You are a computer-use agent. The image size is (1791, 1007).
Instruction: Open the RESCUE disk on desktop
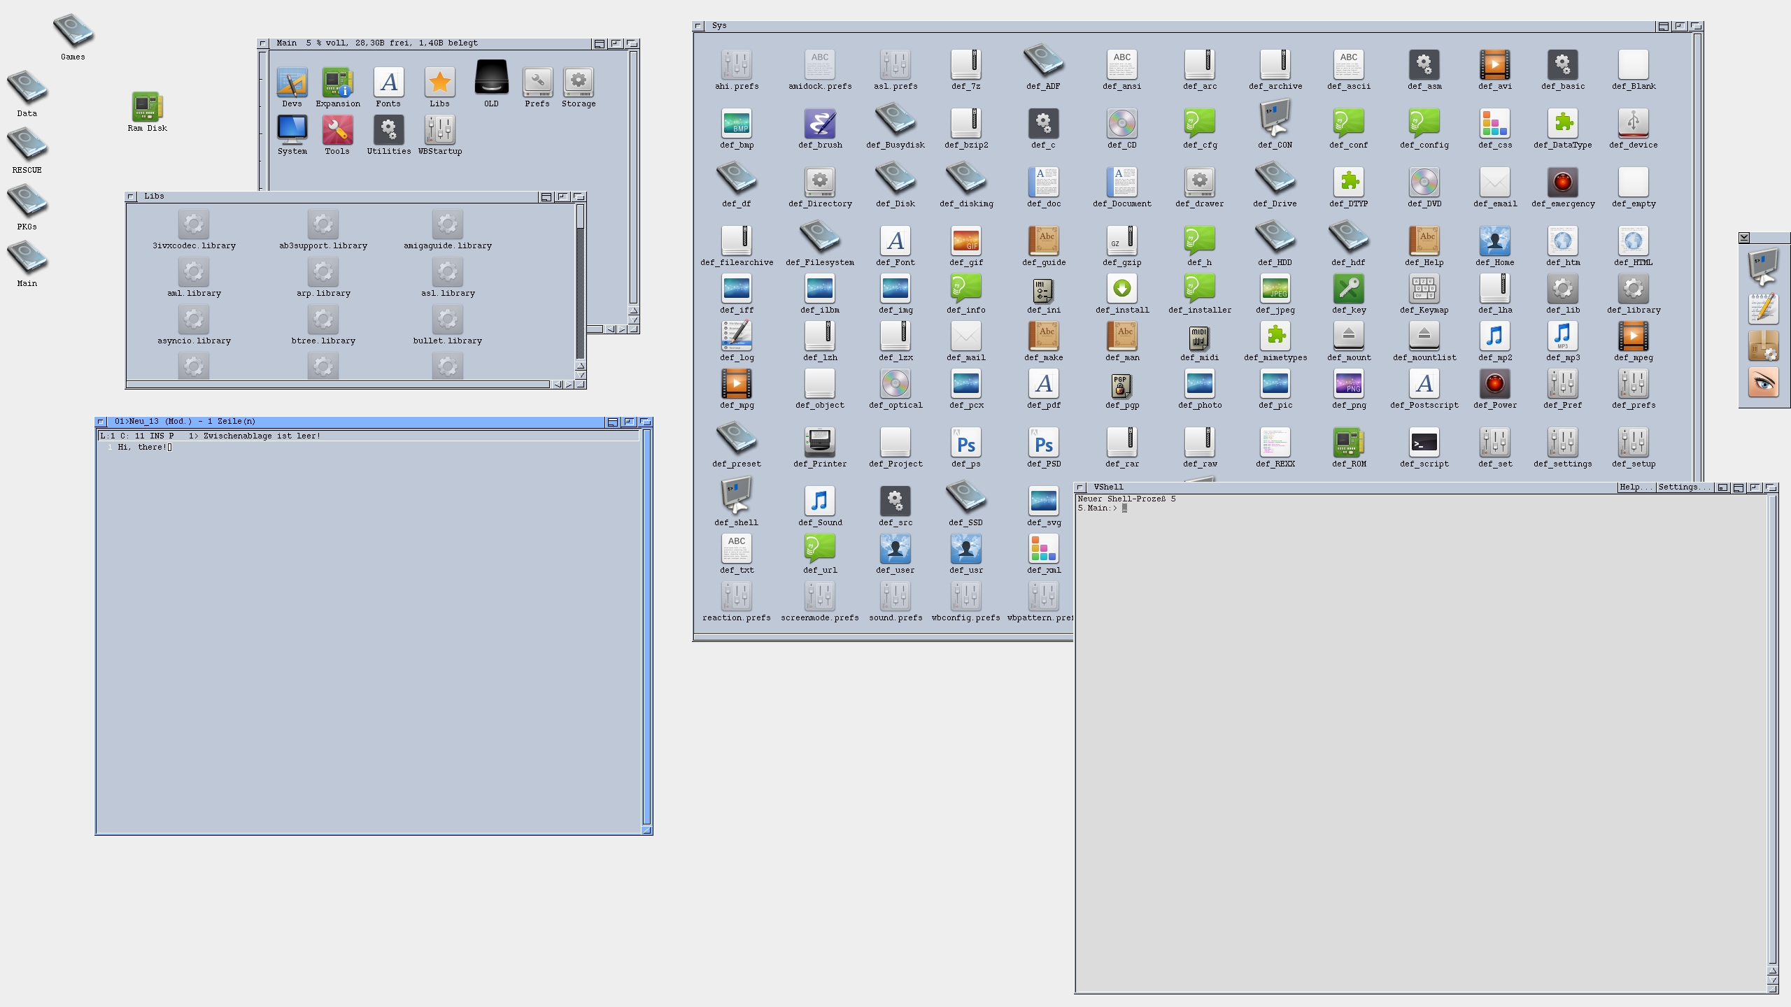click(x=27, y=144)
